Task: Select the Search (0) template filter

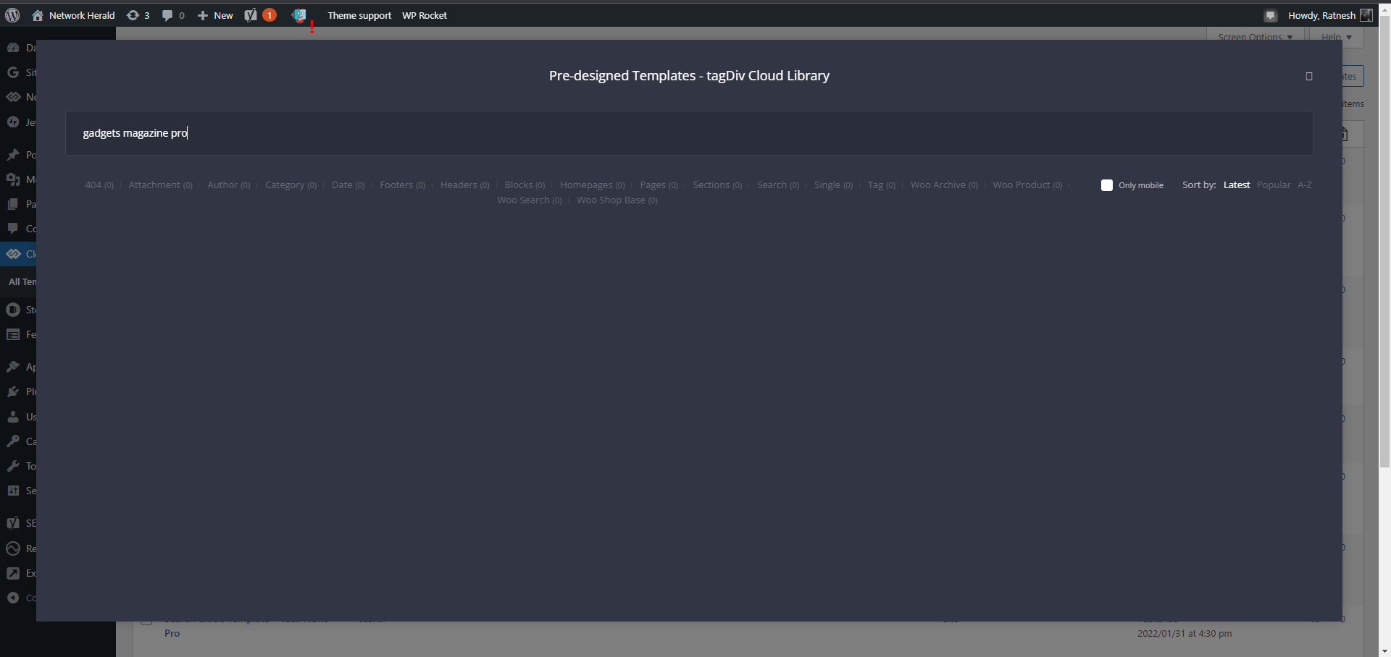Action: (778, 185)
